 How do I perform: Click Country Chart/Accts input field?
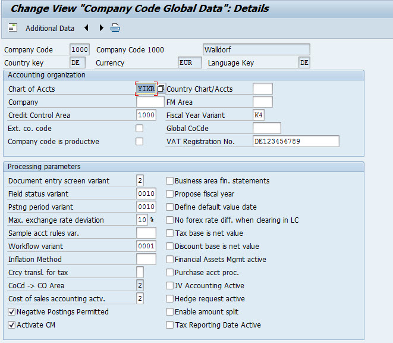click(x=263, y=89)
